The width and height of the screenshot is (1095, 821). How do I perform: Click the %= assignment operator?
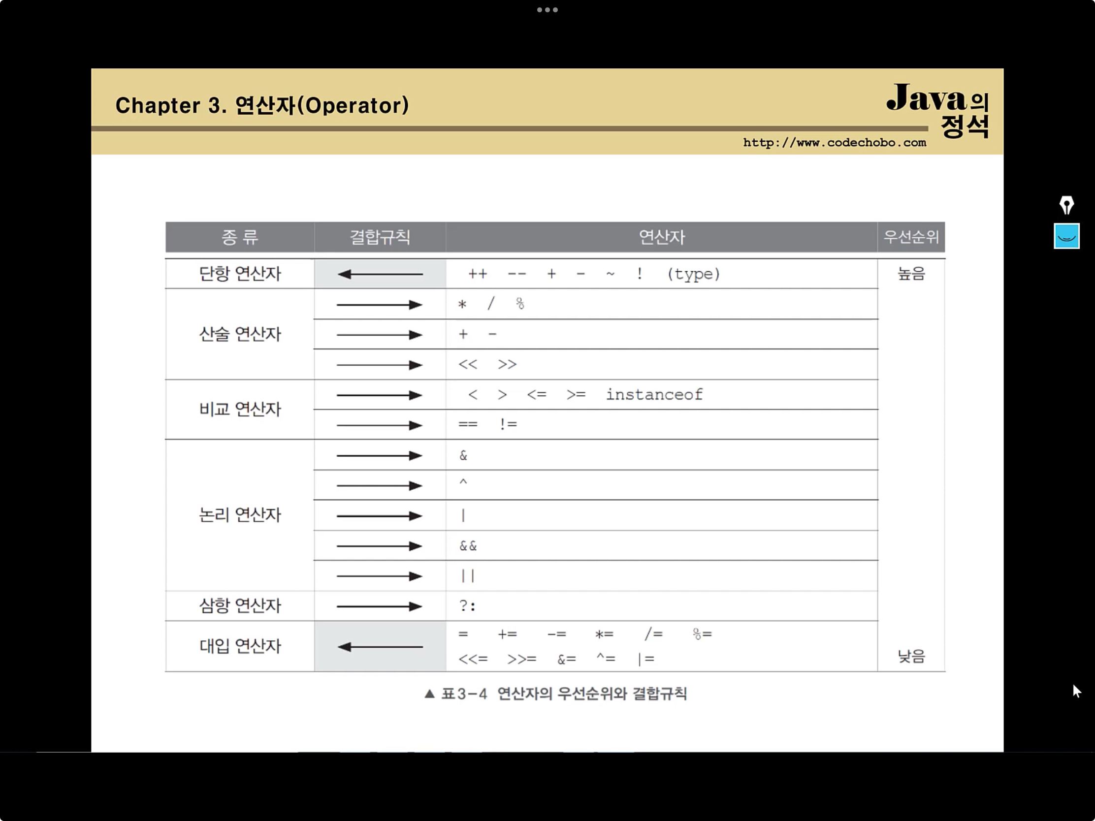pos(702,634)
